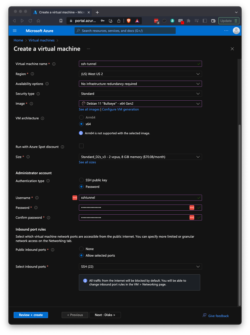Open the Azure portal hamburger menu
The height and width of the screenshot is (335, 250).
point(15,31)
